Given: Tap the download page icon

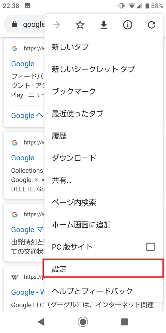Looking at the screenshot, I should pyautogui.click(x=104, y=25).
